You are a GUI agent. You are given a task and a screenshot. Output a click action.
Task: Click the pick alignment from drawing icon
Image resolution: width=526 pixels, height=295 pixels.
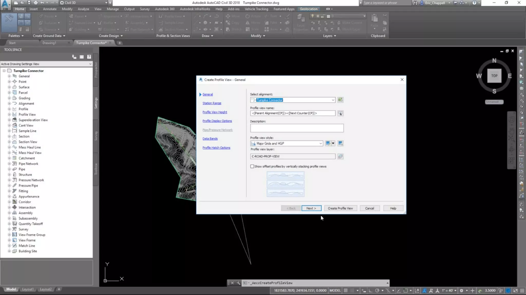point(340,100)
